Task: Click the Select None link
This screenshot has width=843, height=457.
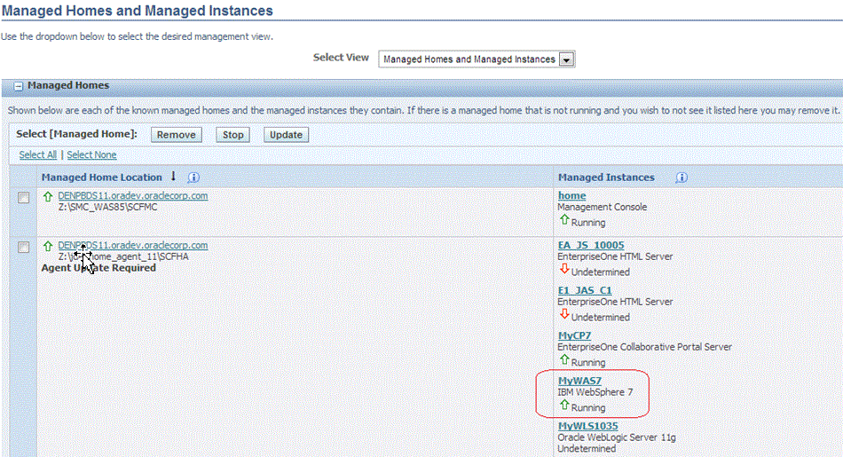Action: tap(91, 154)
